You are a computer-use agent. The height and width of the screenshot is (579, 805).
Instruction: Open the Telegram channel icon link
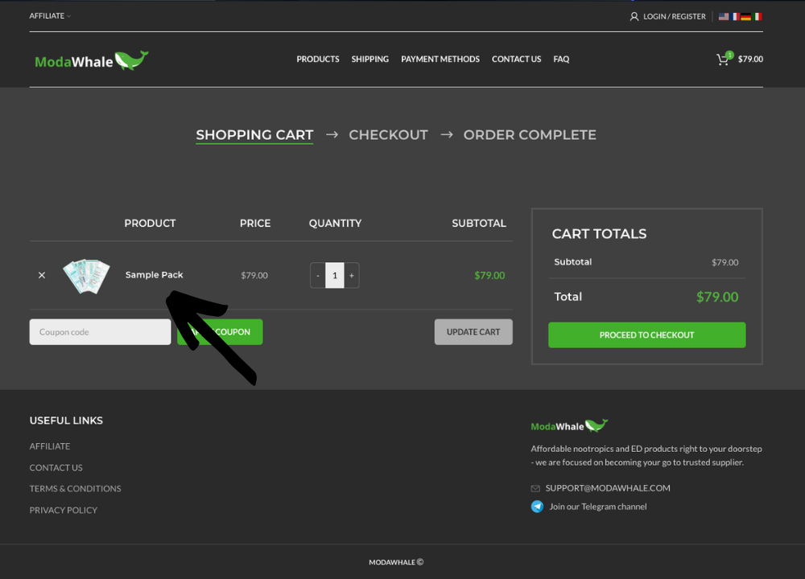click(537, 507)
